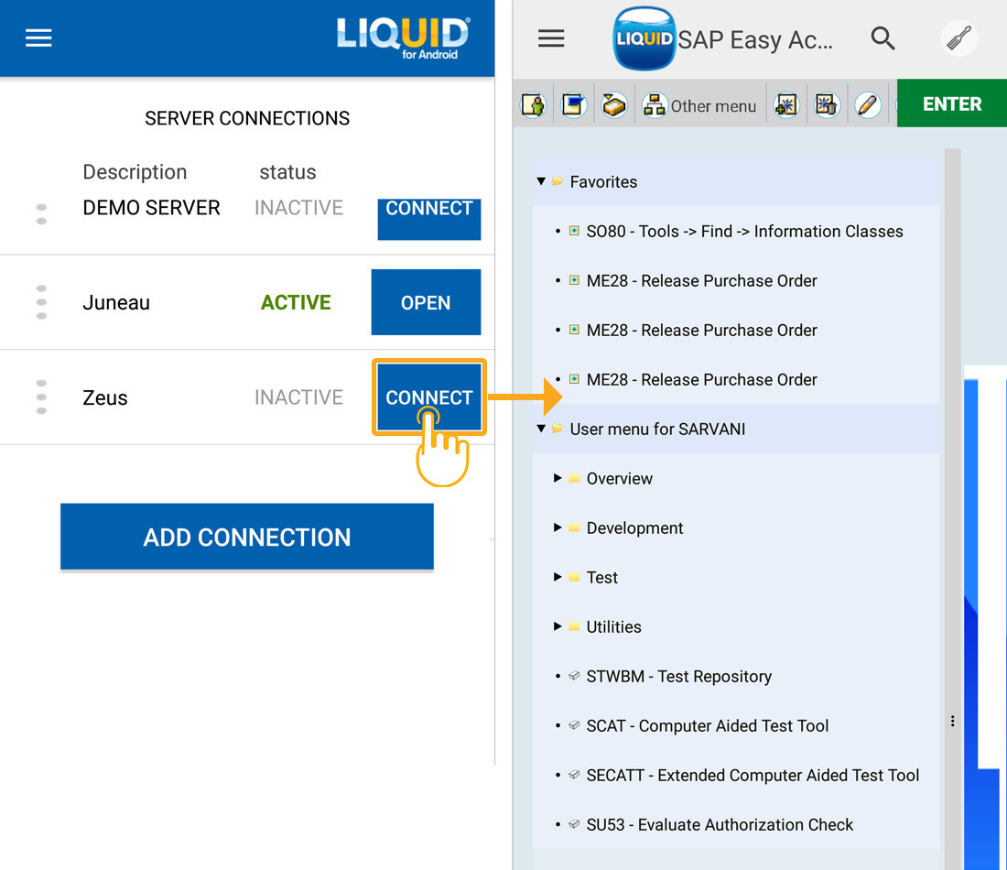Click the SAP menu toolbar icon
This screenshot has width=1007, height=870.
point(574,105)
